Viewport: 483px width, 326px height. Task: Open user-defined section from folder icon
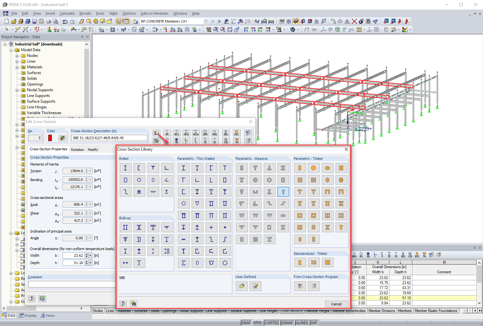(x=241, y=286)
